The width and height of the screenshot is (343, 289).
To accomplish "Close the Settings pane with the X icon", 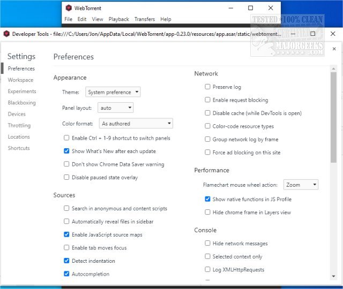I will point(334,49).
